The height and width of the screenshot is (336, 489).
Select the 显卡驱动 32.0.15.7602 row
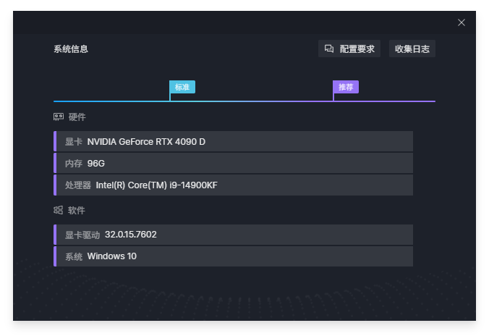233,235
